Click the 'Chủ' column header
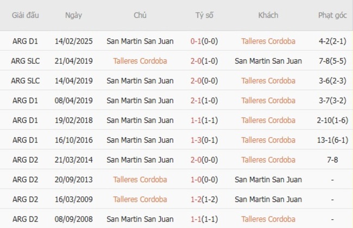353x228 pixels. (140, 15)
